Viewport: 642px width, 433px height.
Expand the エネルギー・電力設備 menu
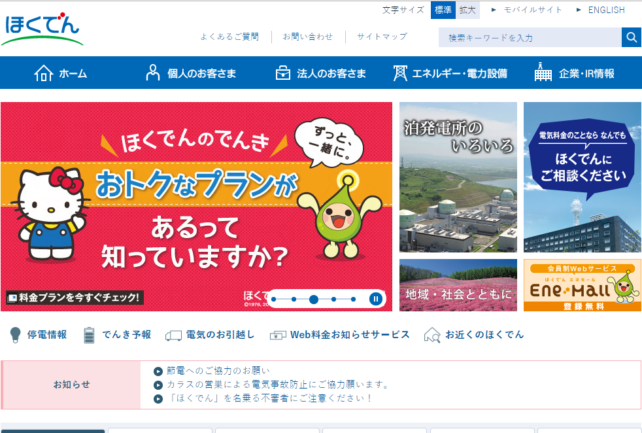click(450, 73)
